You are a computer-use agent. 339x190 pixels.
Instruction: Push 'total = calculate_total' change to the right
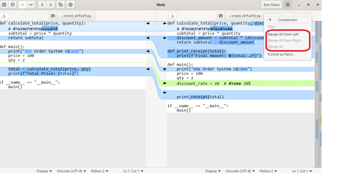pyautogui.click(x=148, y=69)
